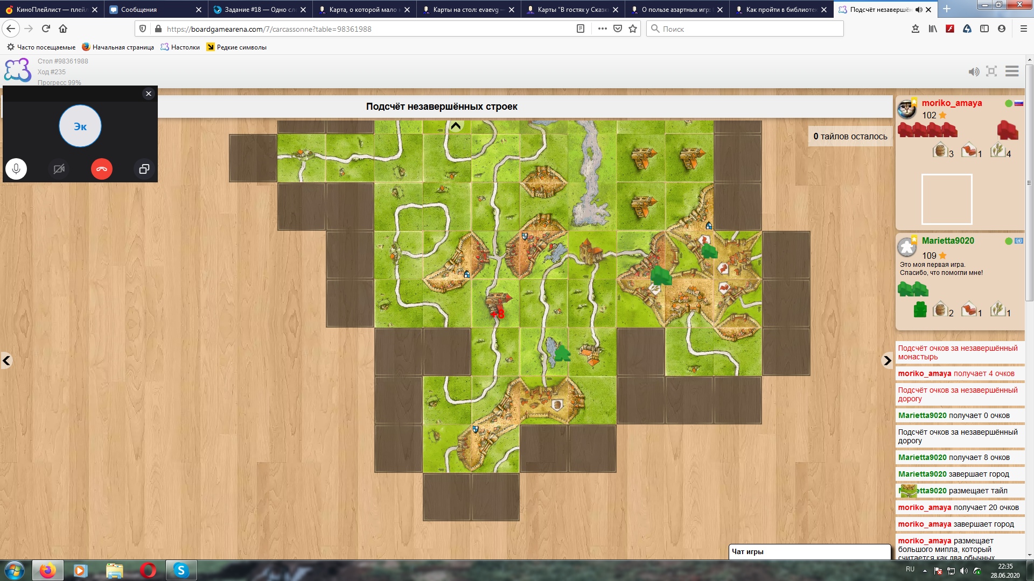Save page to Pocket icon
The width and height of the screenshot is (1034, 581).
[618, 29]
